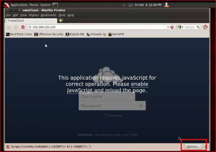Click the NoScript toolbar icon
Image resolution: width=216 pixels, height=152 pixels.
23,27
